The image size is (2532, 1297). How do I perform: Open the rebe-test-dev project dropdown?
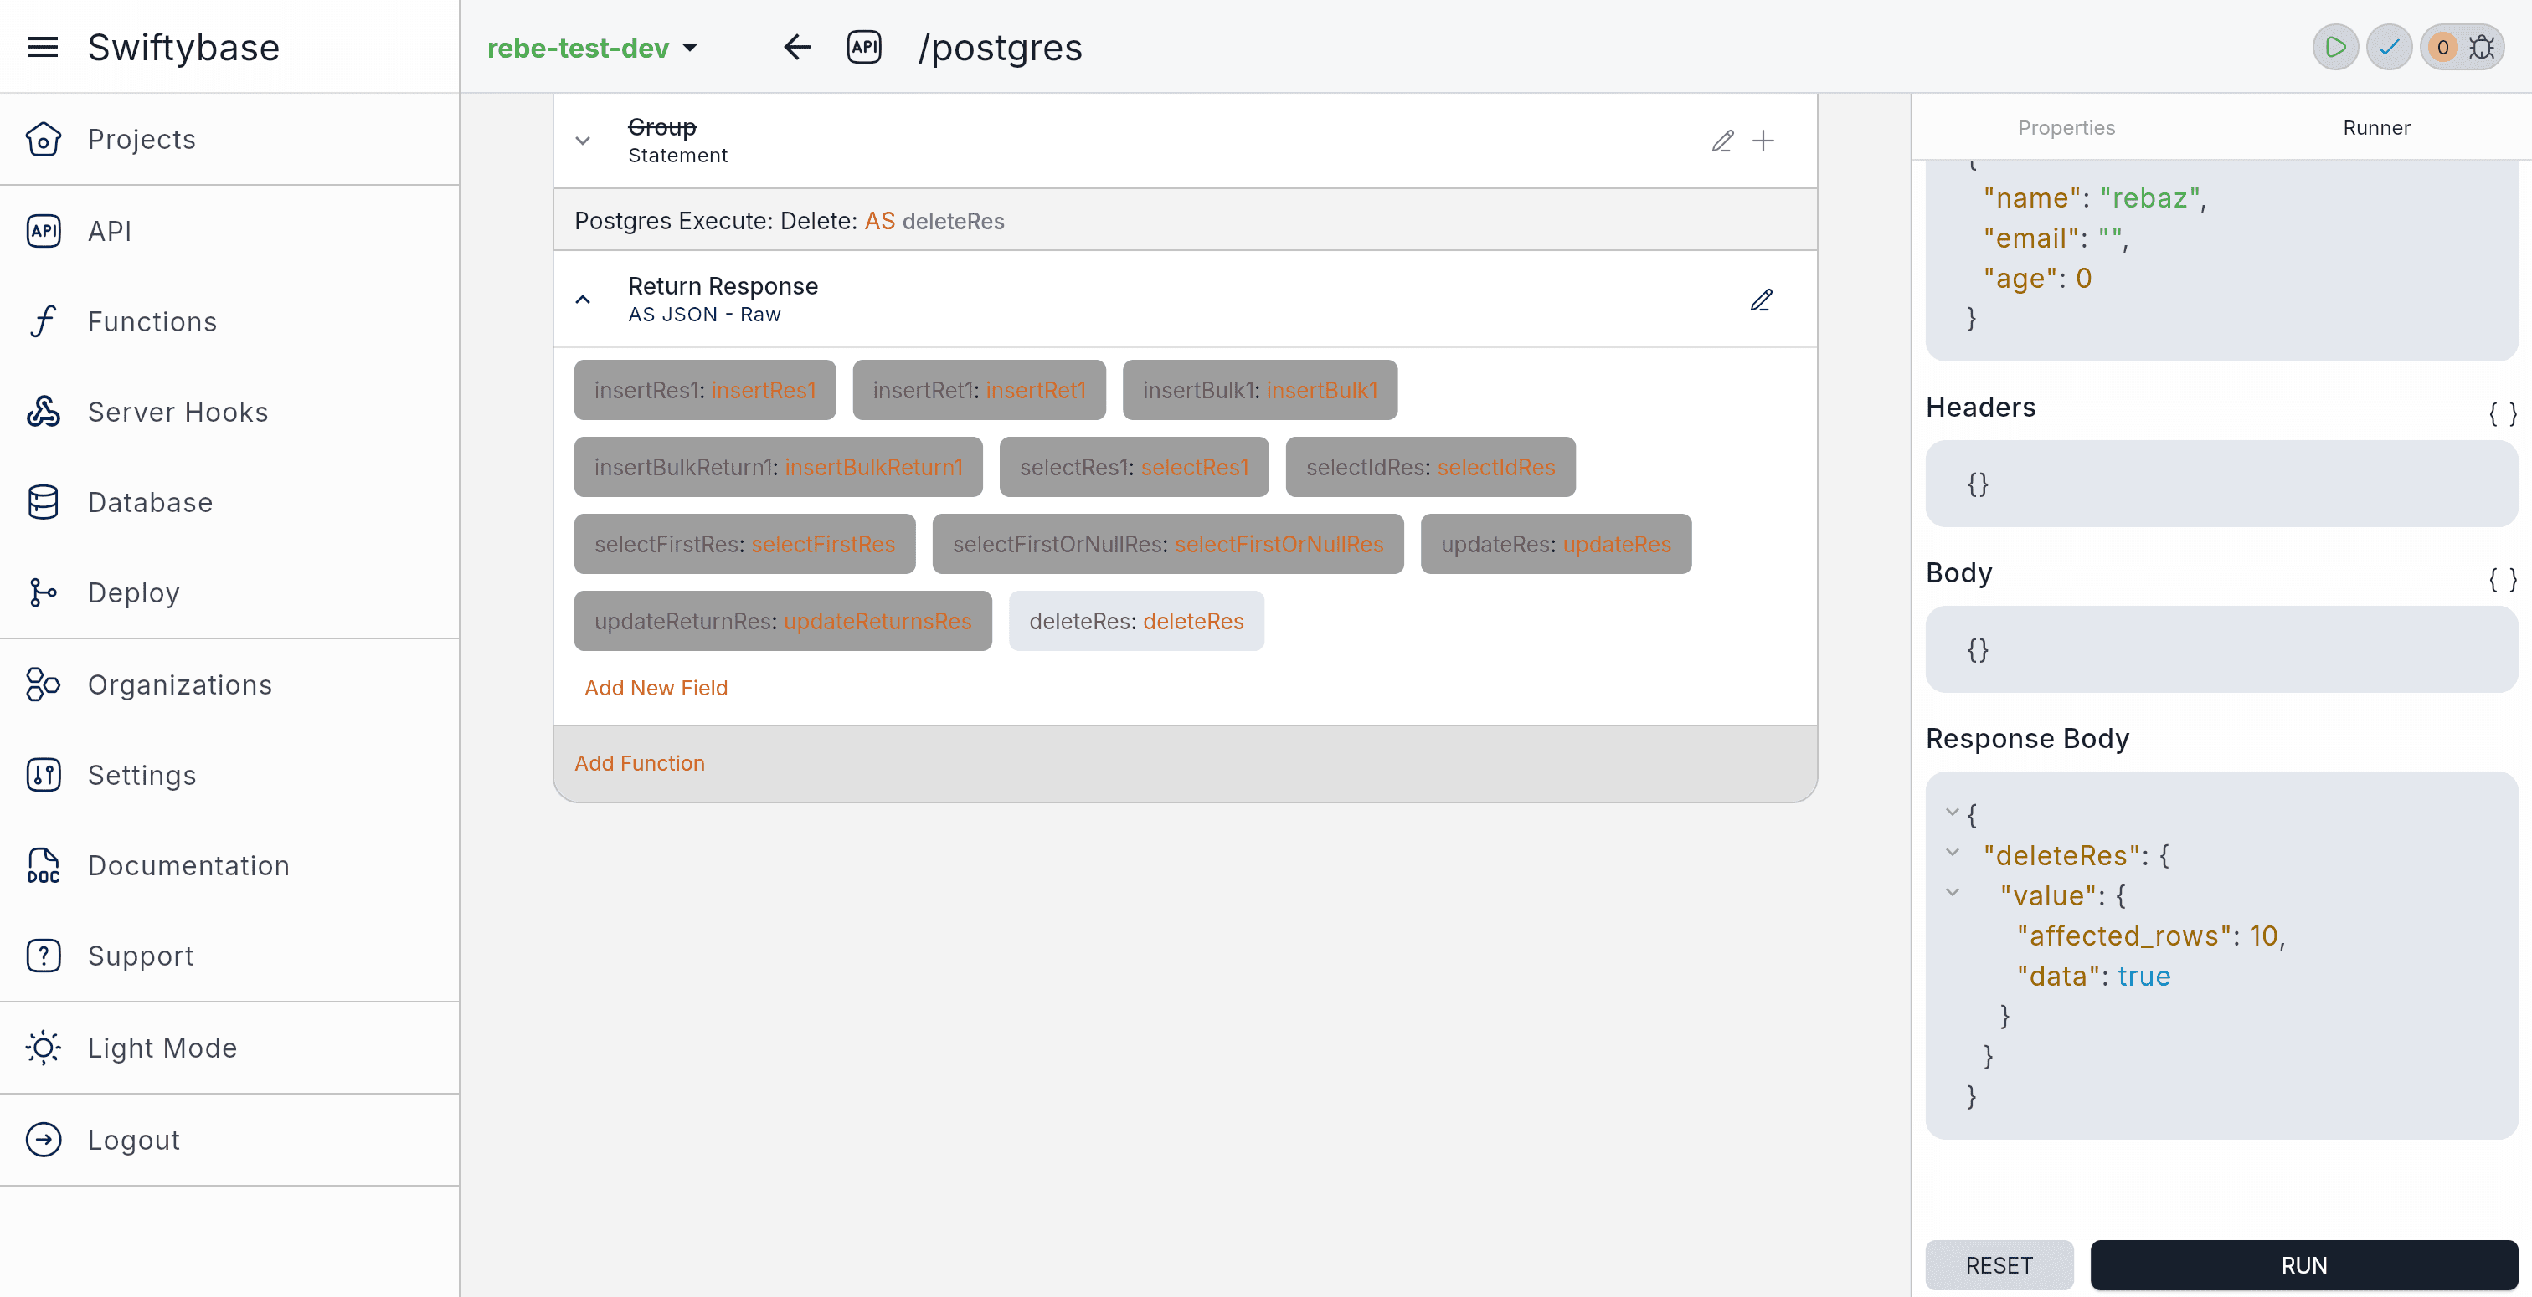593,47
